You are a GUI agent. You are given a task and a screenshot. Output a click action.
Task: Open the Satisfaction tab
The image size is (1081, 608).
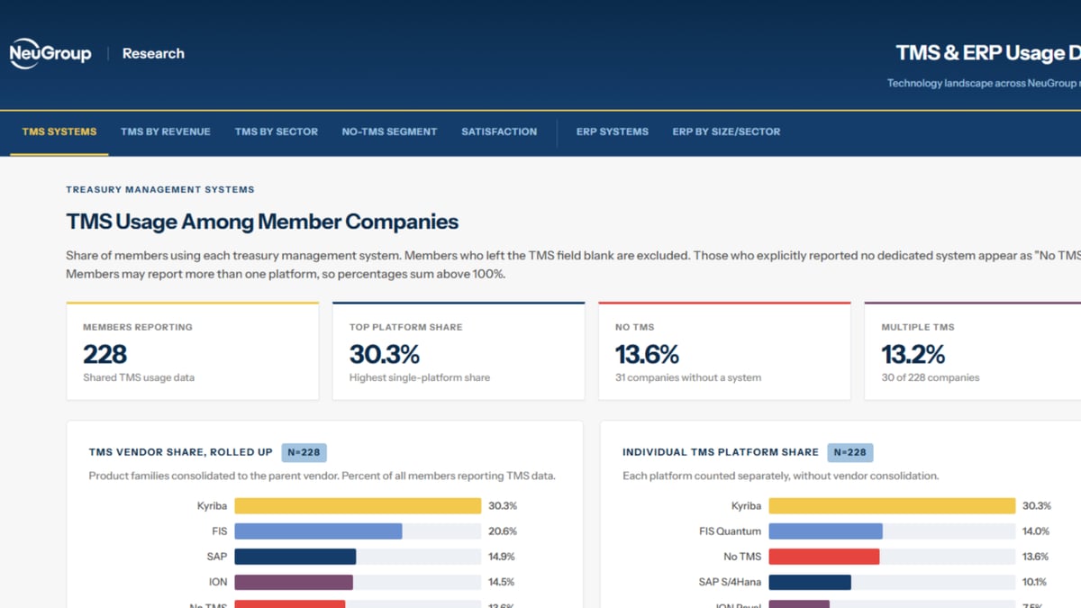click(499, 132)
